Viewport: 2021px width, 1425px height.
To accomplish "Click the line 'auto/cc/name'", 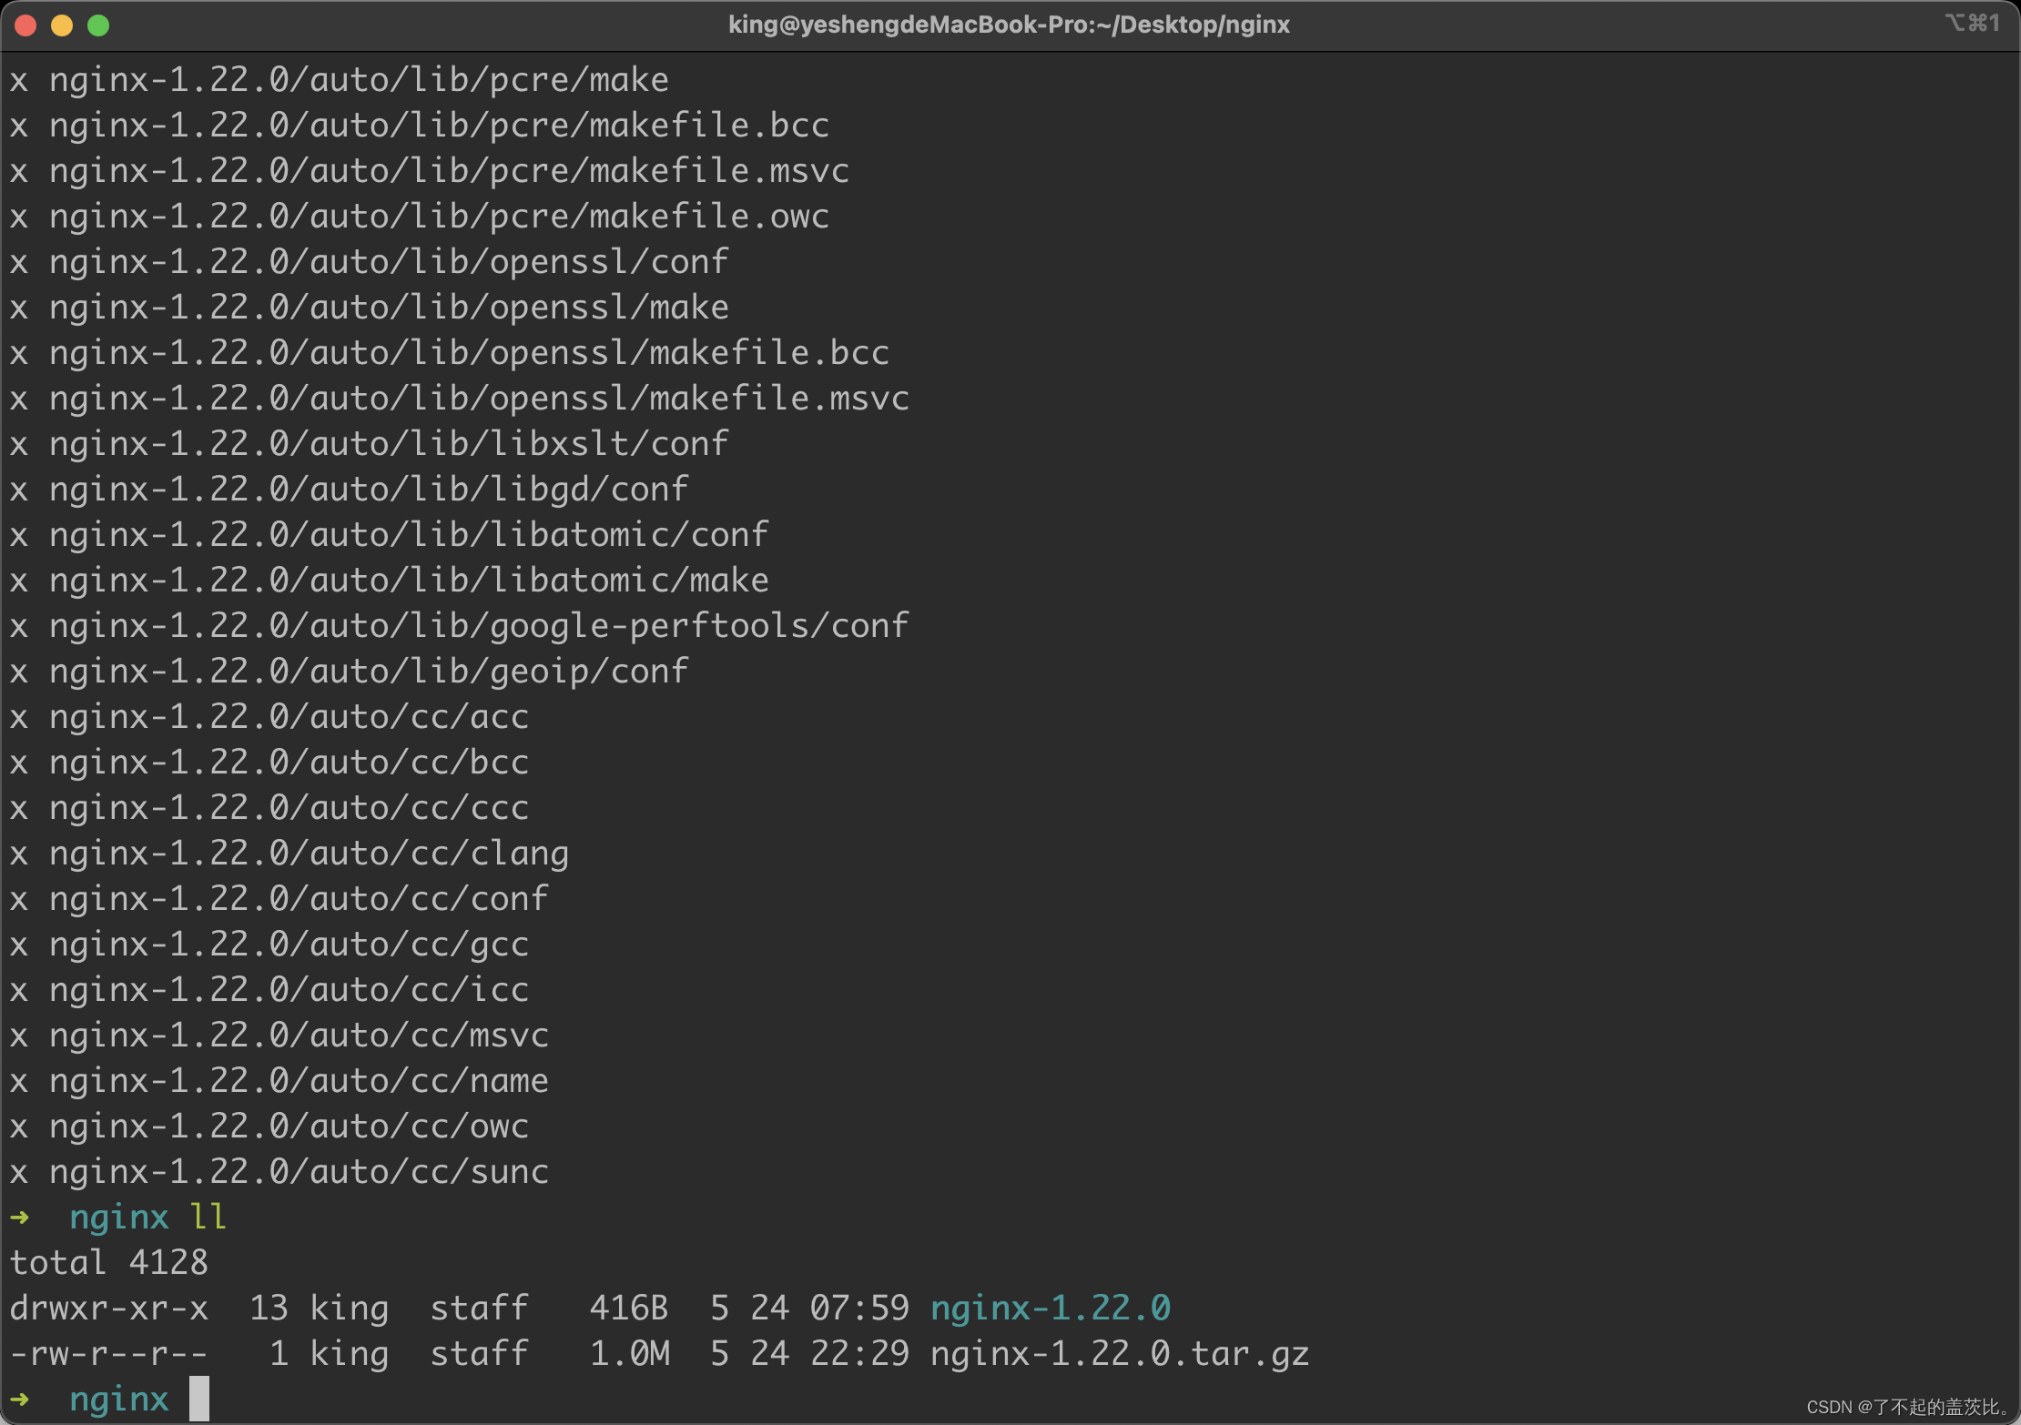I will tap(279, 1081).
